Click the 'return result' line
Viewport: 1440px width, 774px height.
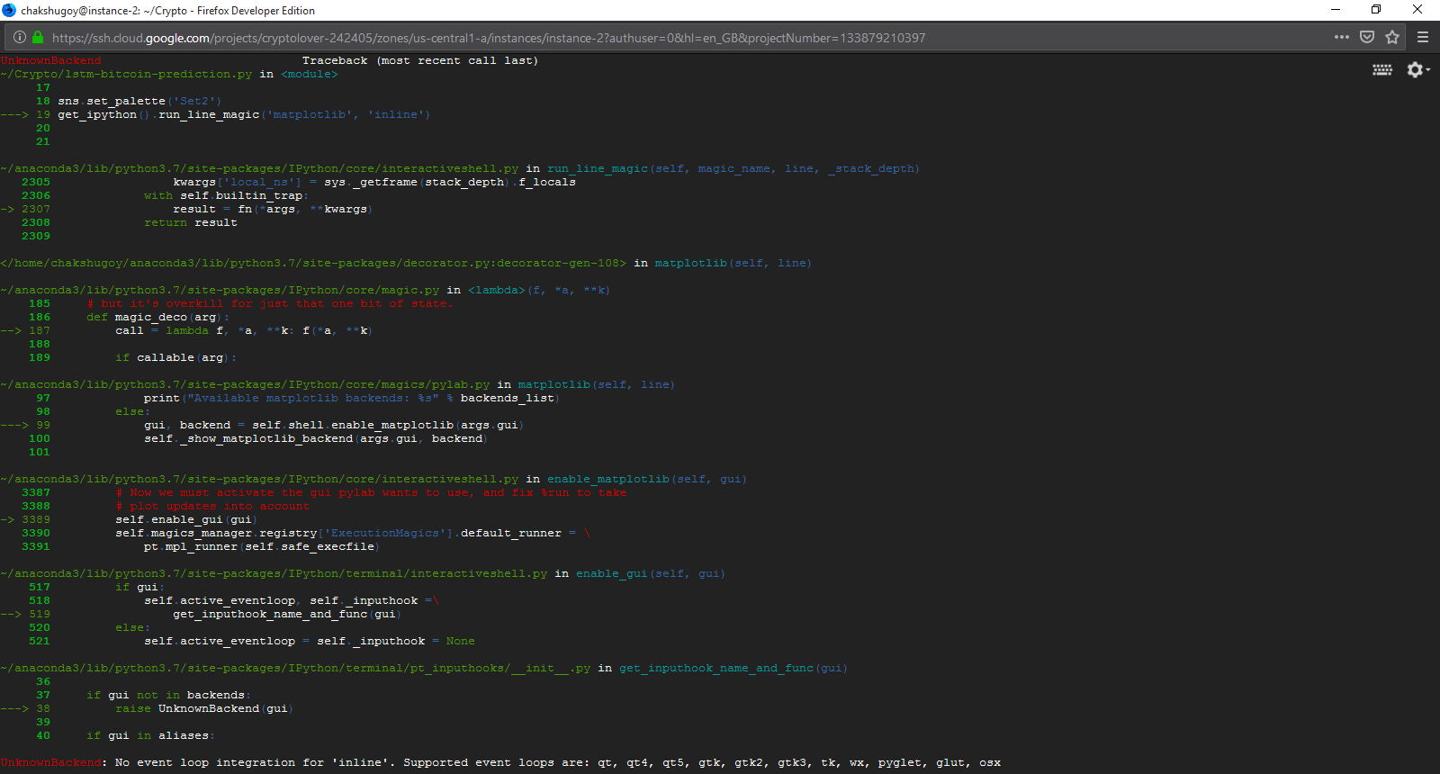coord(191,222)
